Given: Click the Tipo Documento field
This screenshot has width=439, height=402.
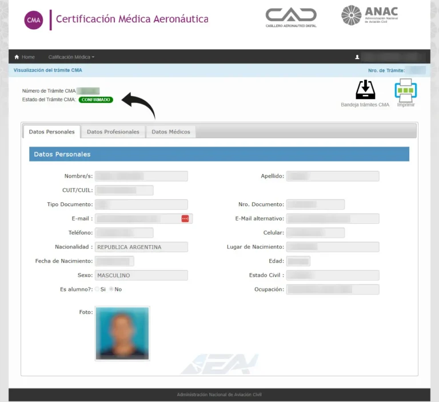Looking at the screenshot, I should 141,204.
